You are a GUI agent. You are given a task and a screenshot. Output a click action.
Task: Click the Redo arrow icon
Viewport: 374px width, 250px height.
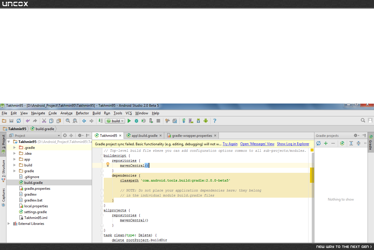35,121
